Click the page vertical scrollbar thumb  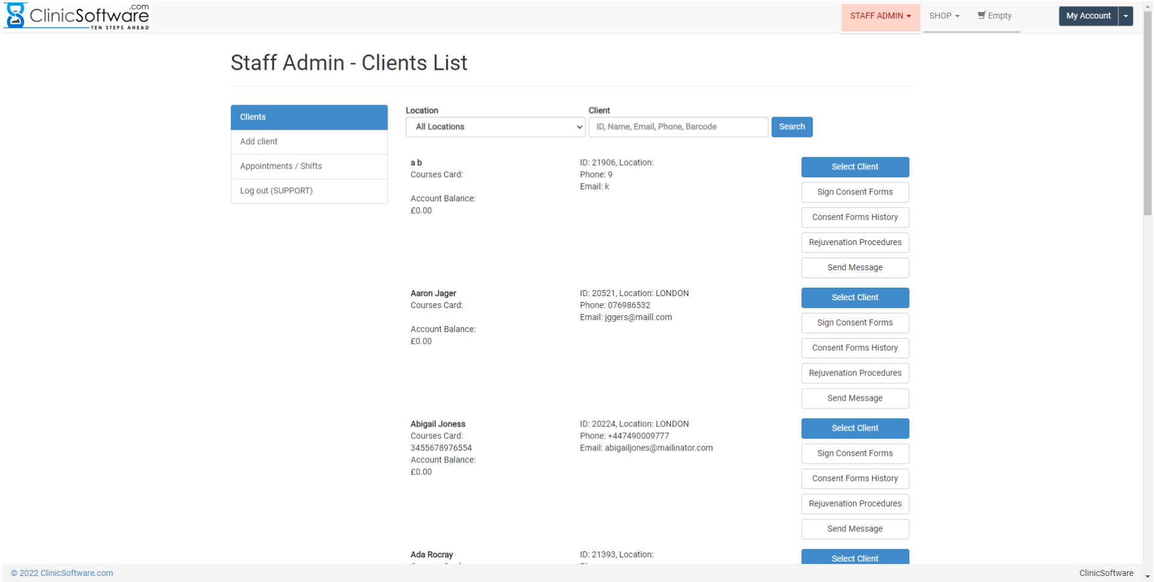tap(1147, 120)
